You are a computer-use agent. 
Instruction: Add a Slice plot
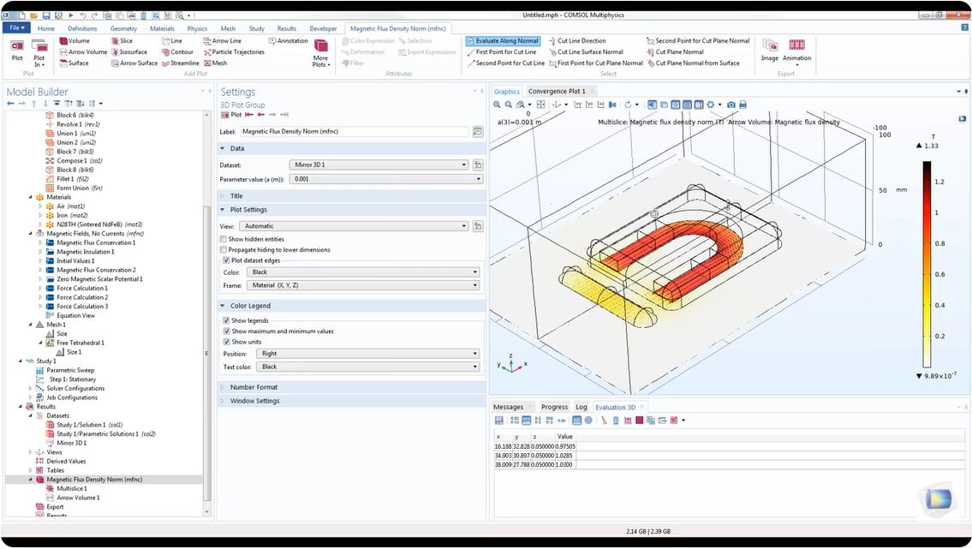click(122, 41)
